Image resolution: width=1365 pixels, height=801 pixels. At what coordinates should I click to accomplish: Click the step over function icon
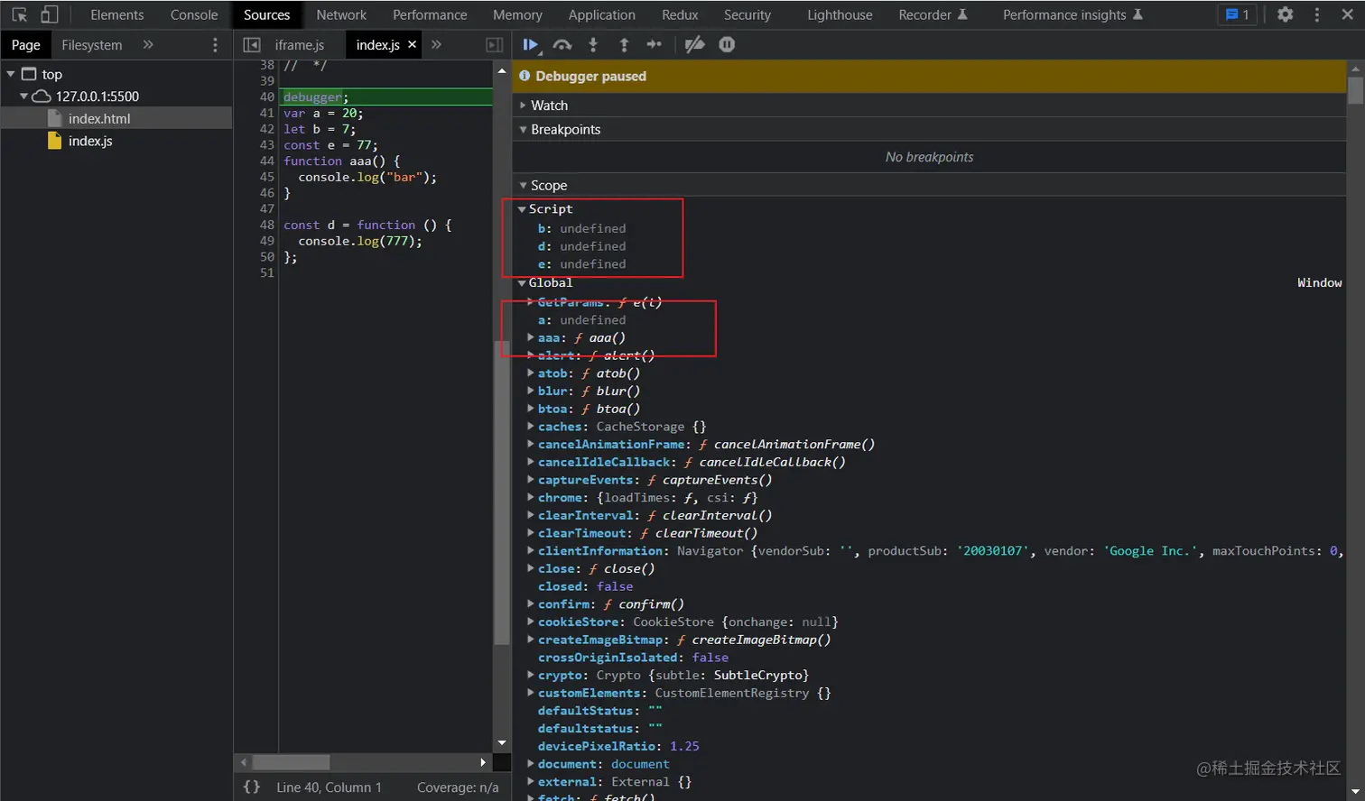click(562, 45)
